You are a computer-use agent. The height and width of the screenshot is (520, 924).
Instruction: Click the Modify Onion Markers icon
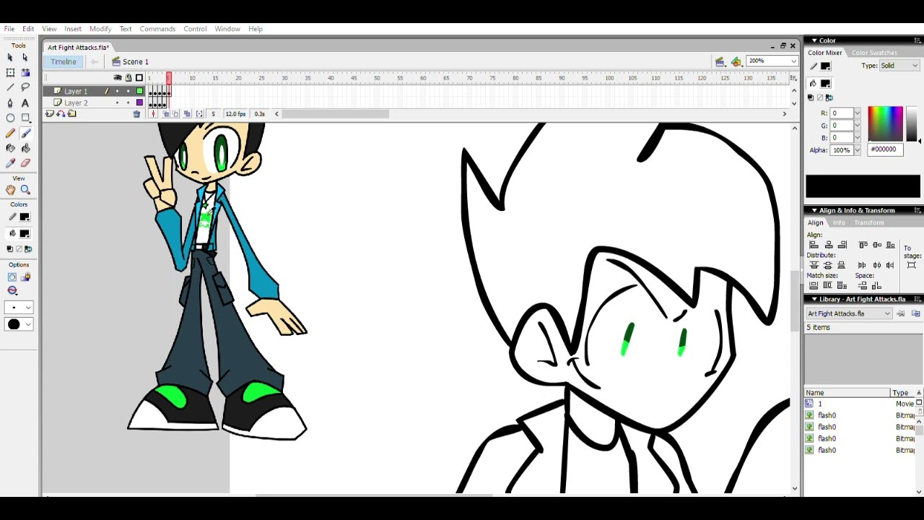(x=199, y=114)
